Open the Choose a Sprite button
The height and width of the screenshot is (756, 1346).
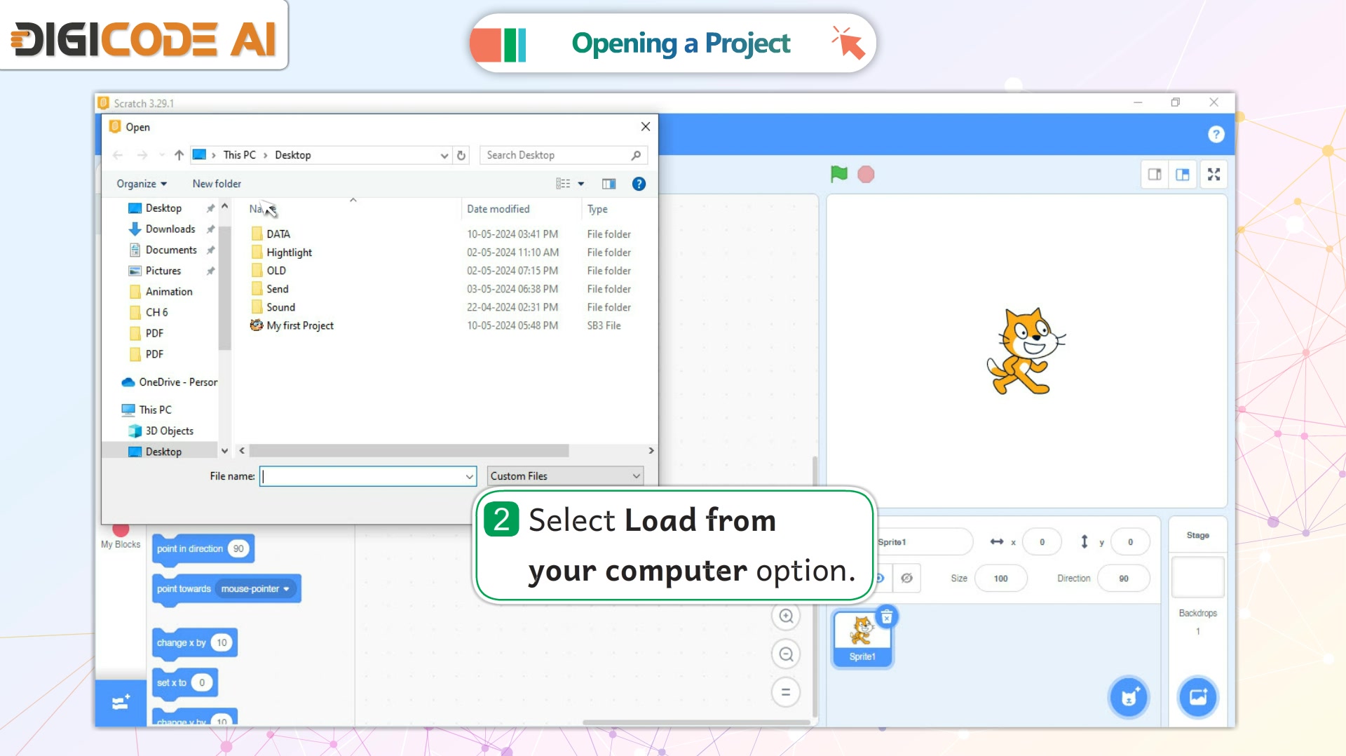point(1129,697)
